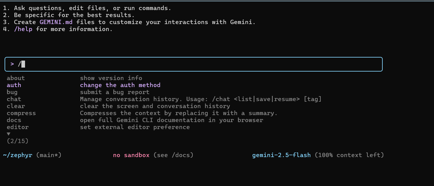This screenshot has width=434, height=186.
Task: Select the clear command entry
Action: 16,106
